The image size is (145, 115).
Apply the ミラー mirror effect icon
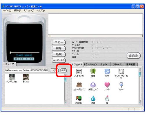click(x=121, y=85)
